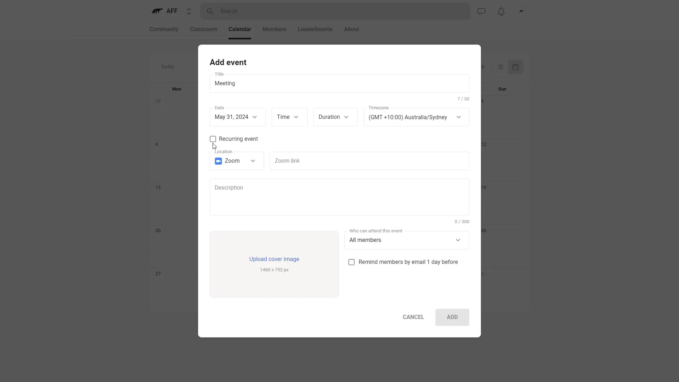The height and width of the screenshot is (382, 679).
Task: Click the Description text area
Action: (x=339, y=197)
